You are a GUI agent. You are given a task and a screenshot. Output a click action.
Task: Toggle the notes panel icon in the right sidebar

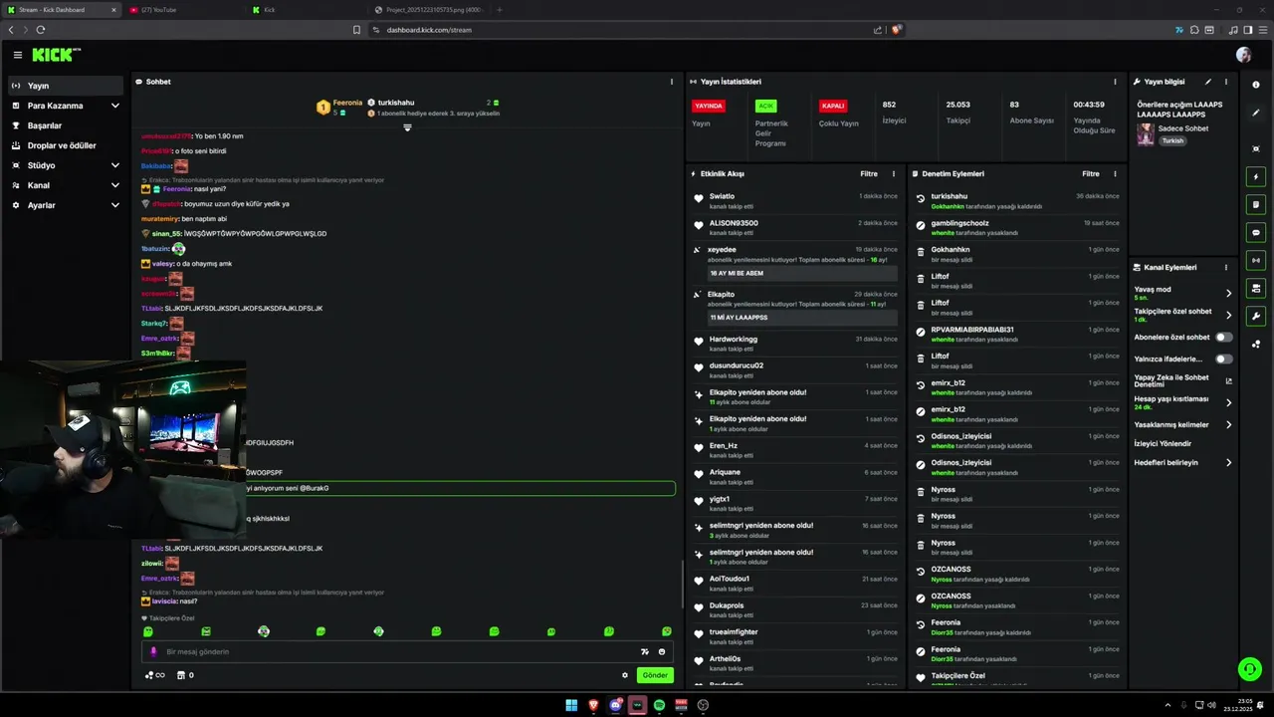[1256, 204]
